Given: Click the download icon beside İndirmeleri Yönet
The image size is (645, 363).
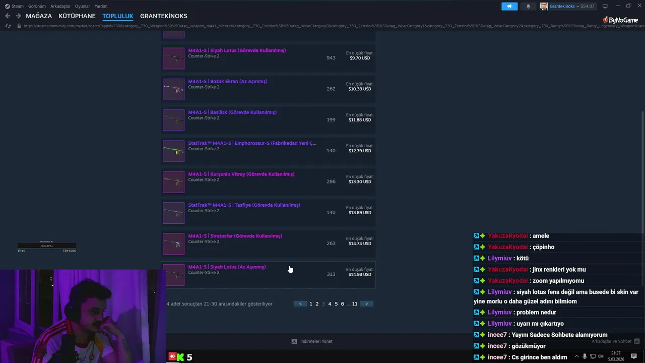Looking at the screenshot, I should [x=294, y=341].
